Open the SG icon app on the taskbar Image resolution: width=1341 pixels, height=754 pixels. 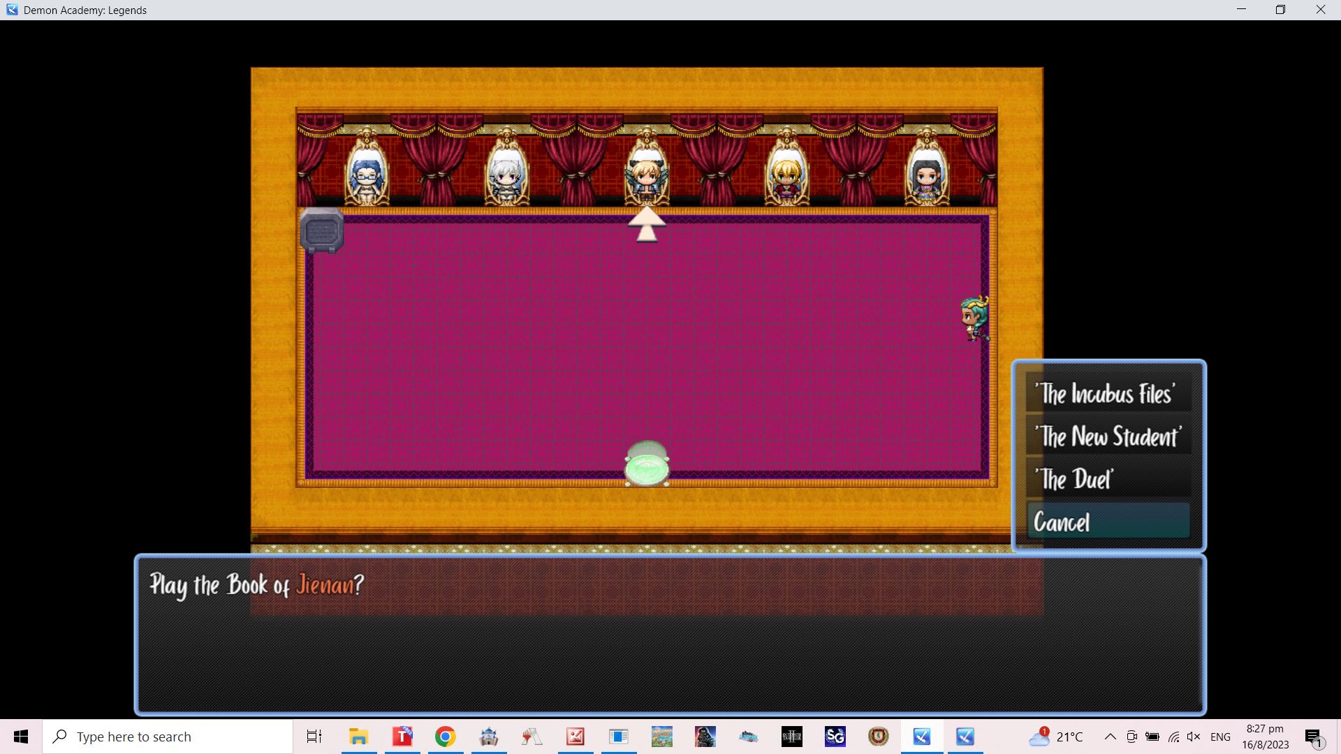[x=835, y=737]
